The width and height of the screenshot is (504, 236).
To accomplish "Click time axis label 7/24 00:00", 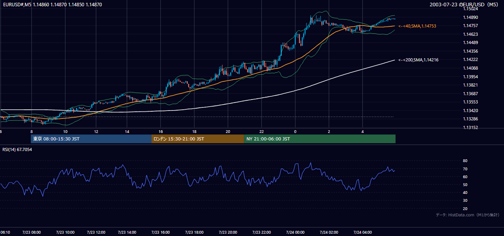I will click(295, 232).
